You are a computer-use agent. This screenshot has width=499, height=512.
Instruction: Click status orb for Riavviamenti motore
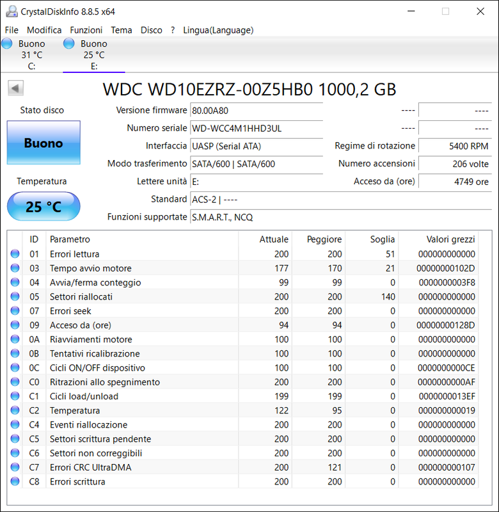pos(15,339)
